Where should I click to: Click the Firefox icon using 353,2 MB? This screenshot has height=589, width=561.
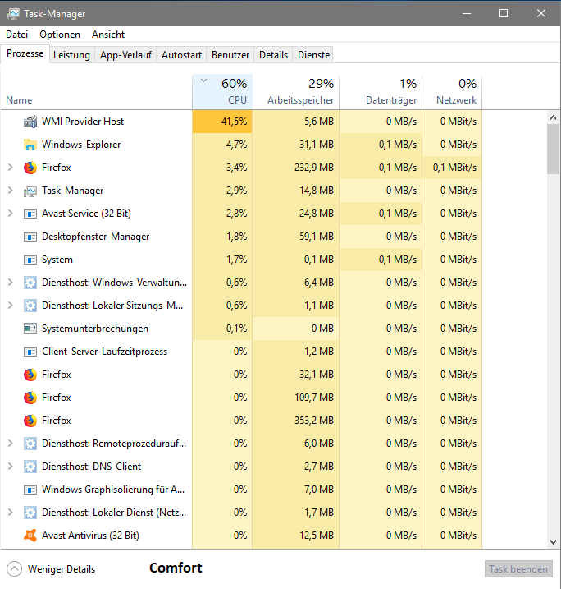click(x=30, y=421)
